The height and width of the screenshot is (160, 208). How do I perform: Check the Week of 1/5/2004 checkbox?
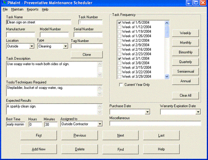(120, 23)
